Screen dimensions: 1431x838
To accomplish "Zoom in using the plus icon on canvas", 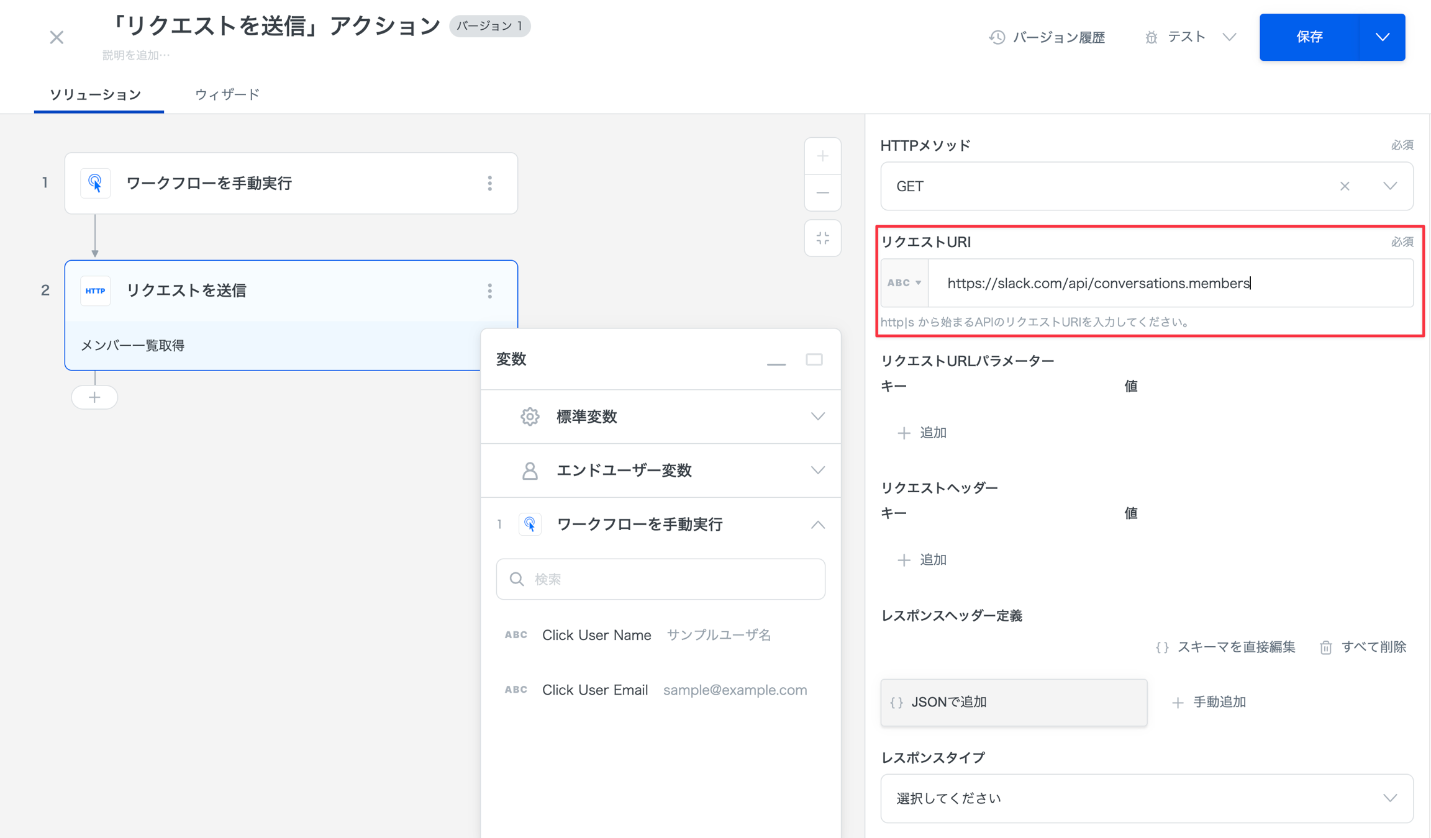I will click(822, 156).
